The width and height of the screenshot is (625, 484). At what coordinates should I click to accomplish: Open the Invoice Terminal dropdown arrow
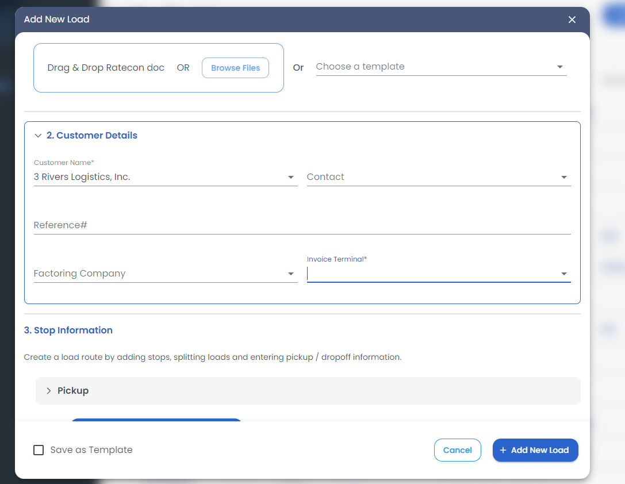[564, 274]
